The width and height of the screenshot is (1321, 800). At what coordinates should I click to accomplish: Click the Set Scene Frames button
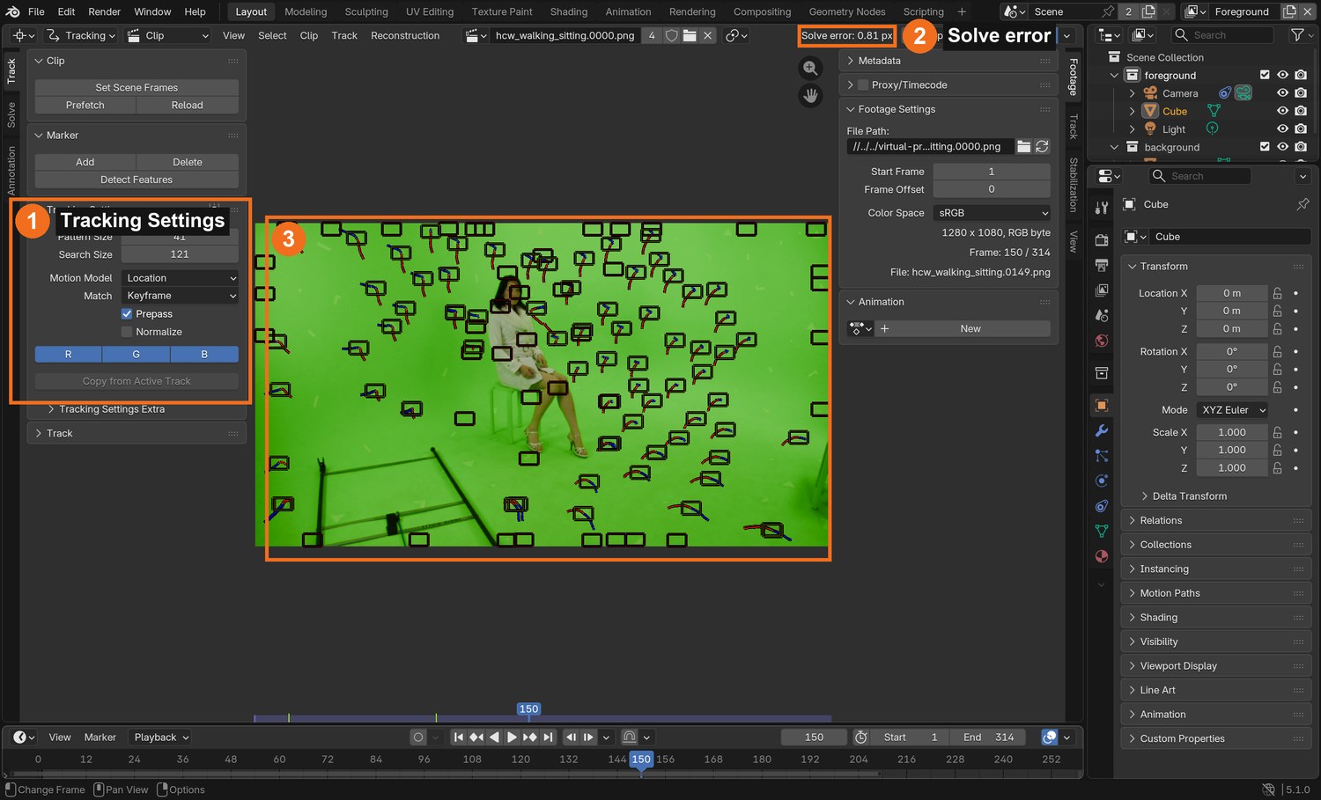point(137,88)
